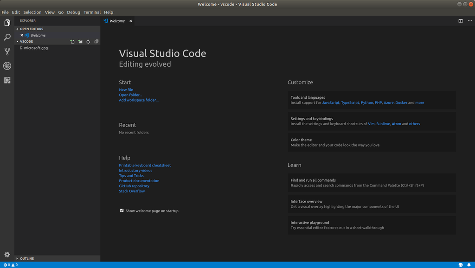Open the Extensions view

tap(7, 80)
